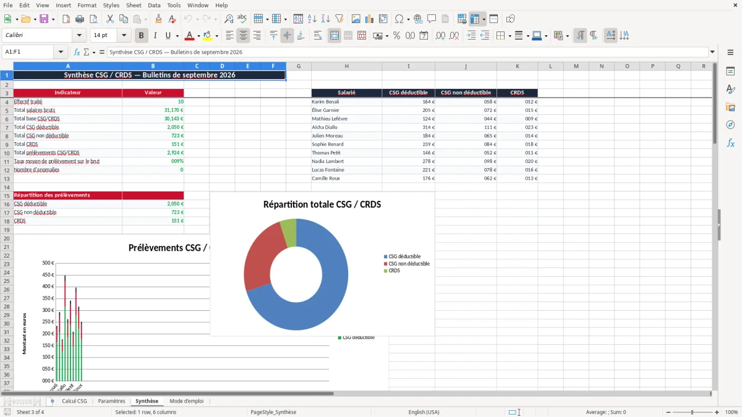
Task: Open background color dropdown arrow
Action: [x=216, y=36]
